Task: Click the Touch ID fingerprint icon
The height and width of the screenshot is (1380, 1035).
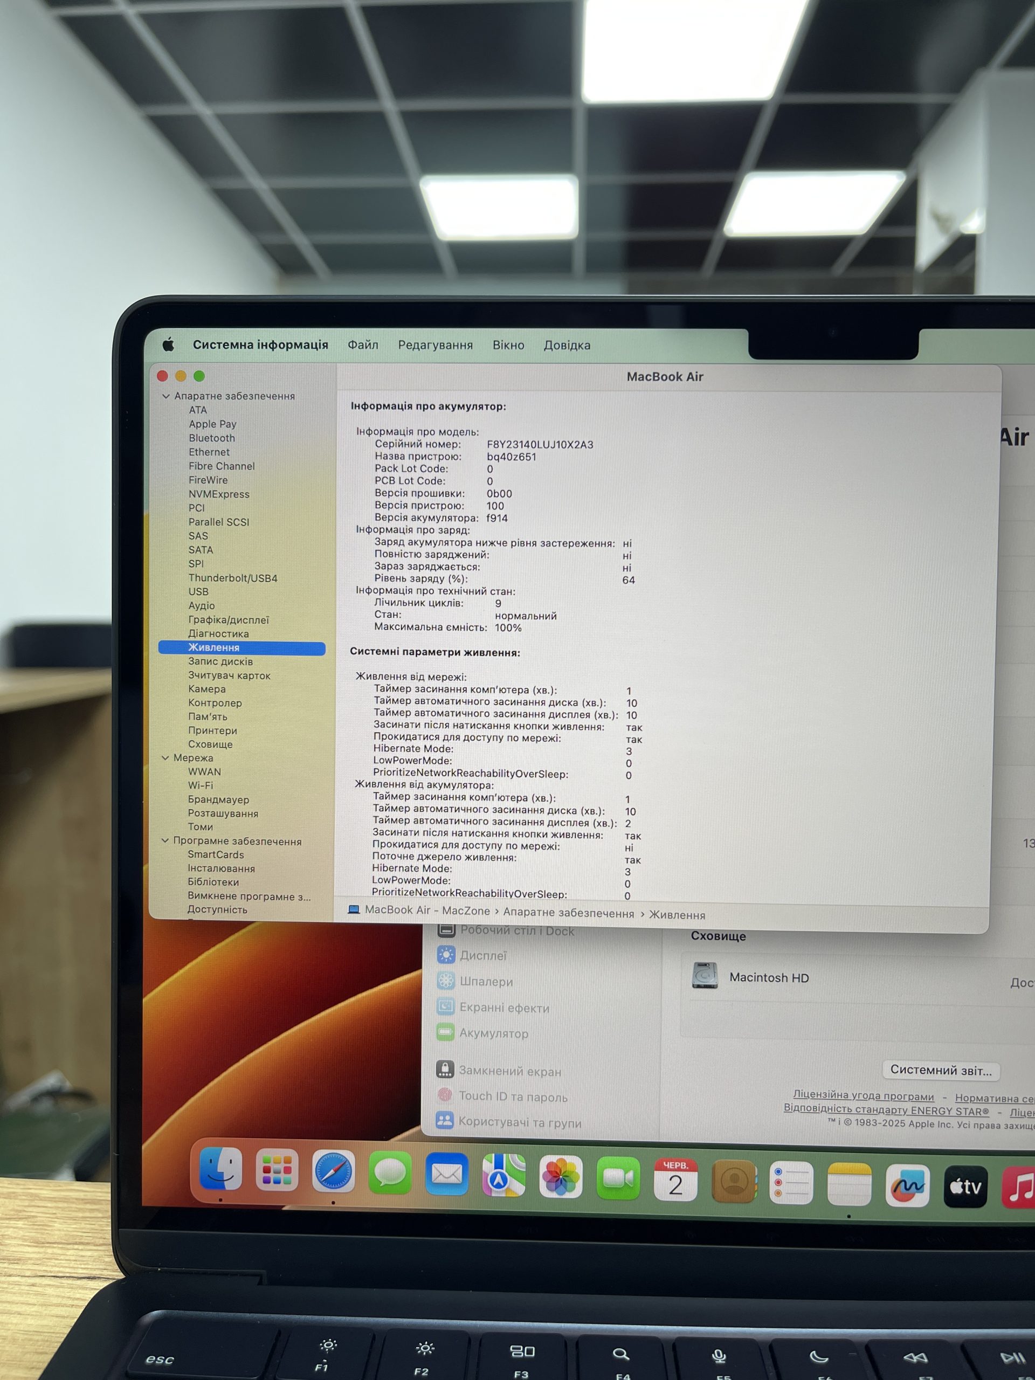Action: click(x=444, y=1095)
